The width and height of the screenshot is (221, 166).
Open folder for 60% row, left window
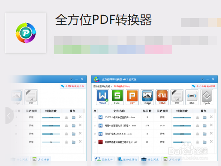(x=74, y=134)
